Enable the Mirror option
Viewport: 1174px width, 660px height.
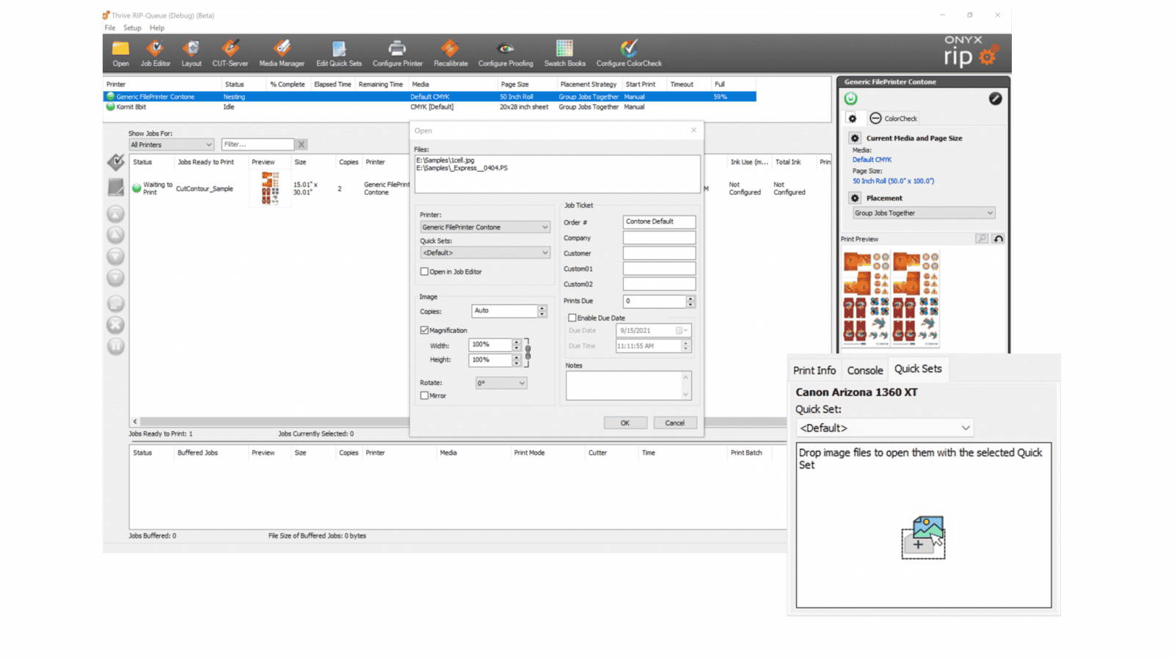pos(424,395)
